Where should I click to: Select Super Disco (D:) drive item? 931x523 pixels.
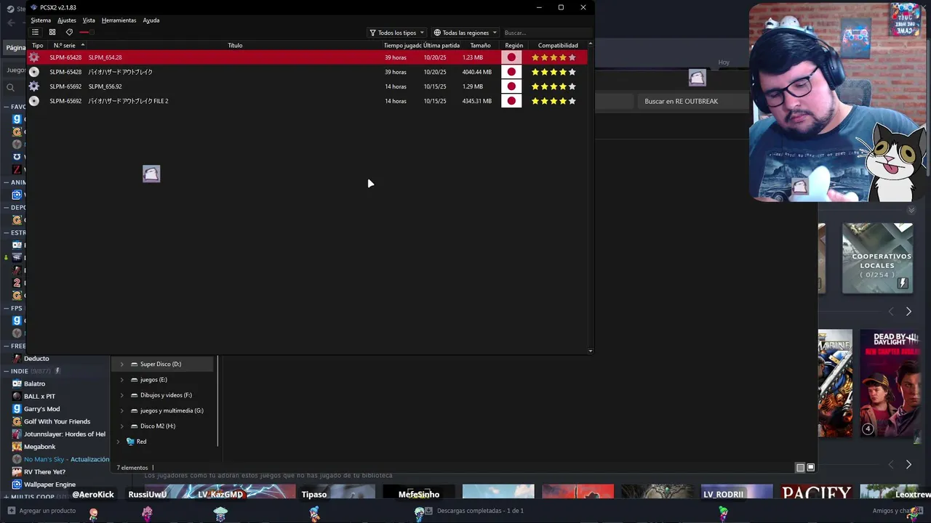(161, 364)
